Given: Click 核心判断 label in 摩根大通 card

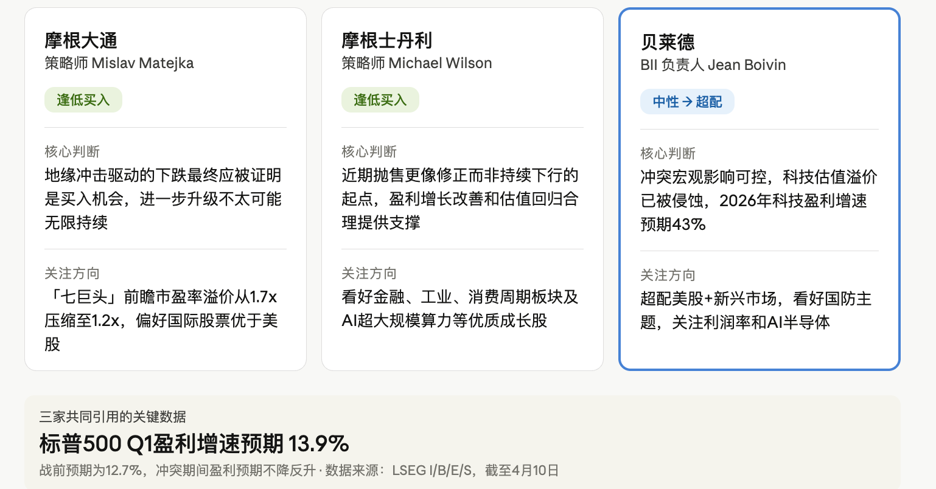Looking at the screenshot, I should tap(72, 151).
